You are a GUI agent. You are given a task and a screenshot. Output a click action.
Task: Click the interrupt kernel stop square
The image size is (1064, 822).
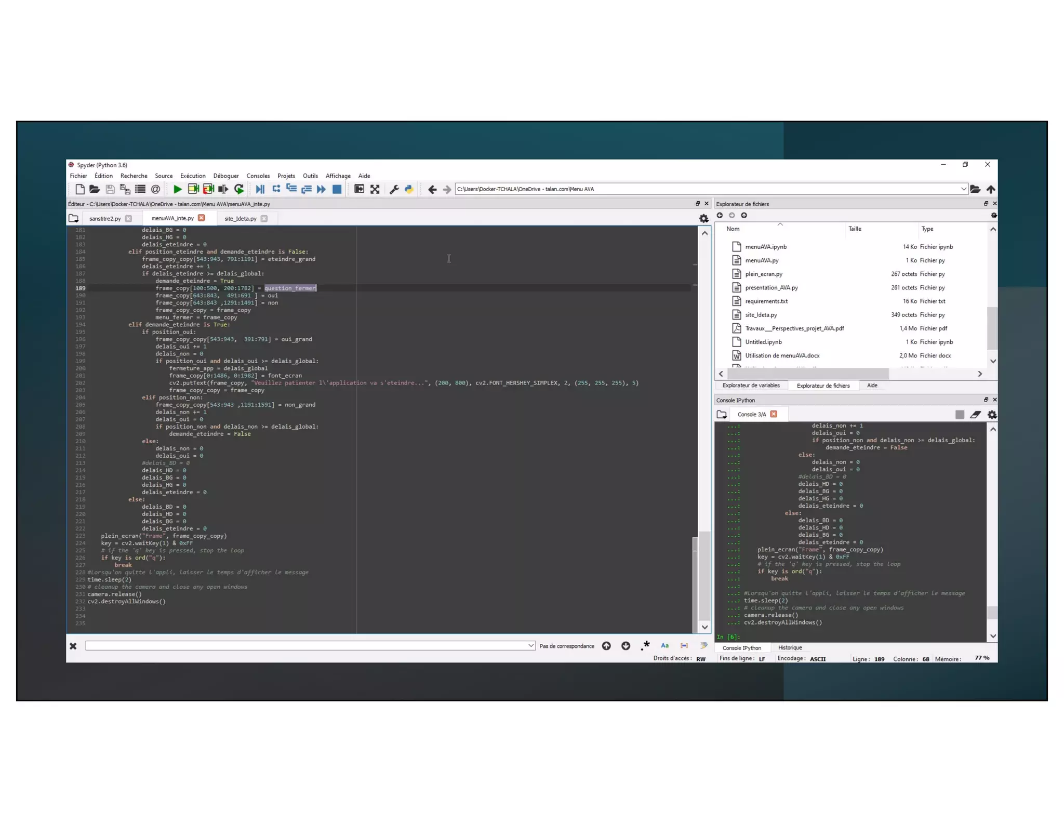tap(959, 414)
